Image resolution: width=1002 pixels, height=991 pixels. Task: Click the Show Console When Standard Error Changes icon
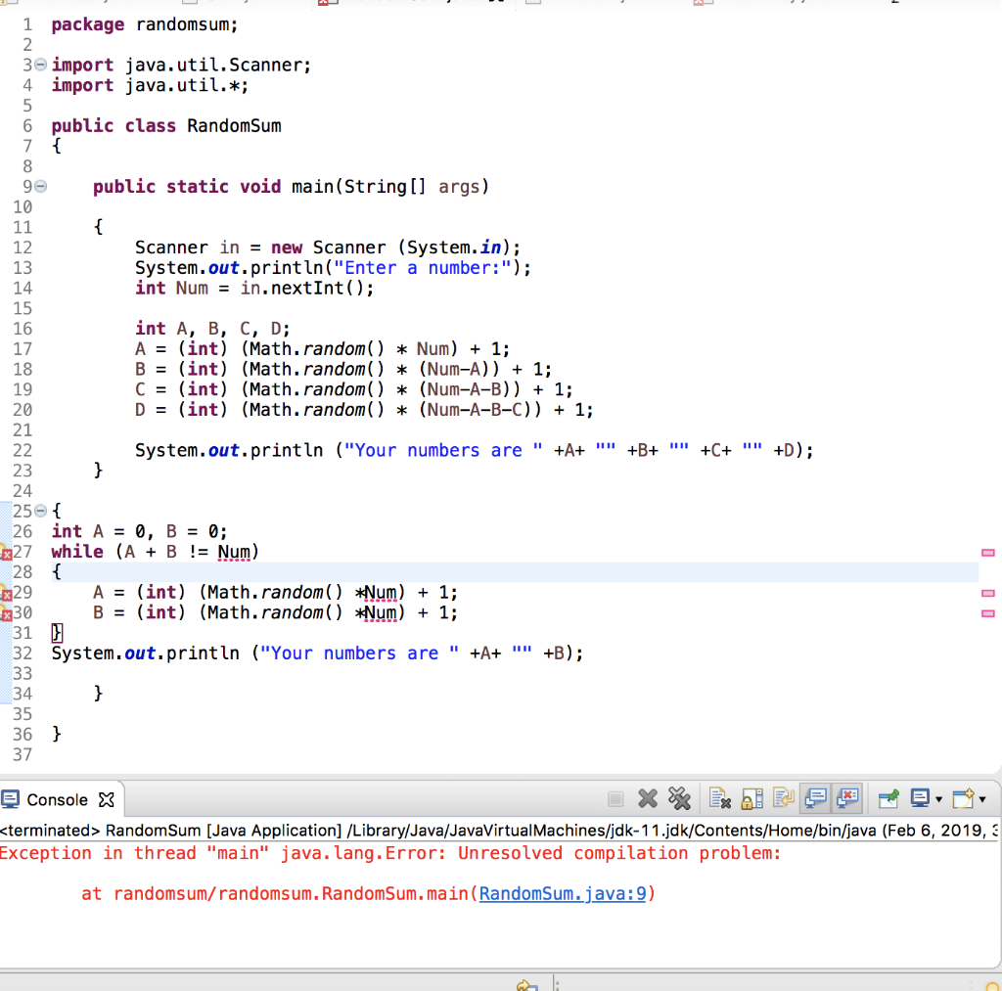click(x=847, y=798)
